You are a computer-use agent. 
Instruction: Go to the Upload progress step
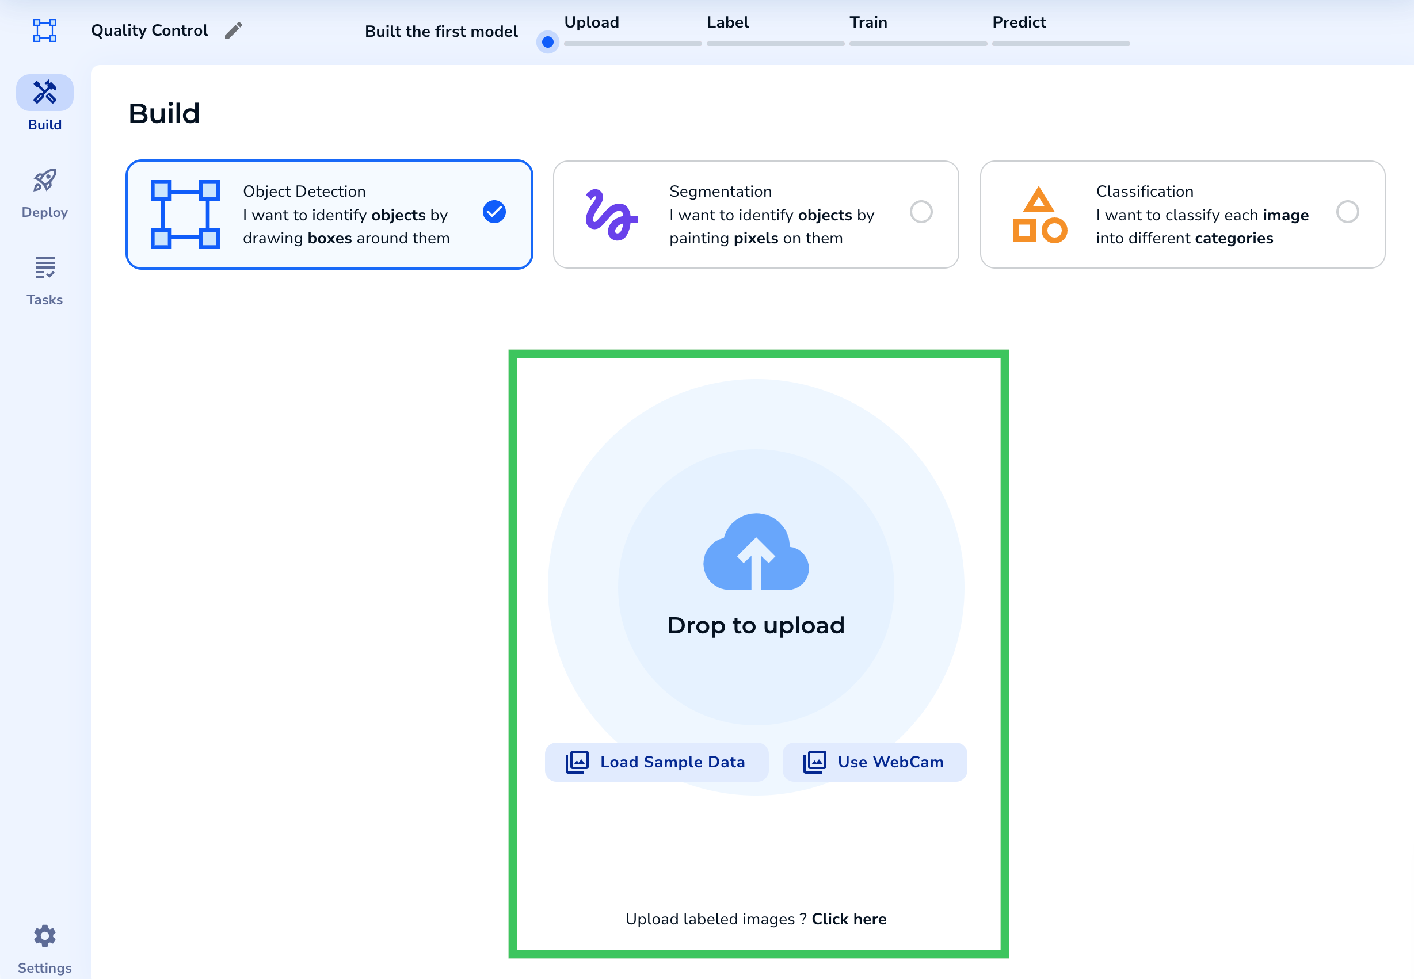click(x=592, y=22)
